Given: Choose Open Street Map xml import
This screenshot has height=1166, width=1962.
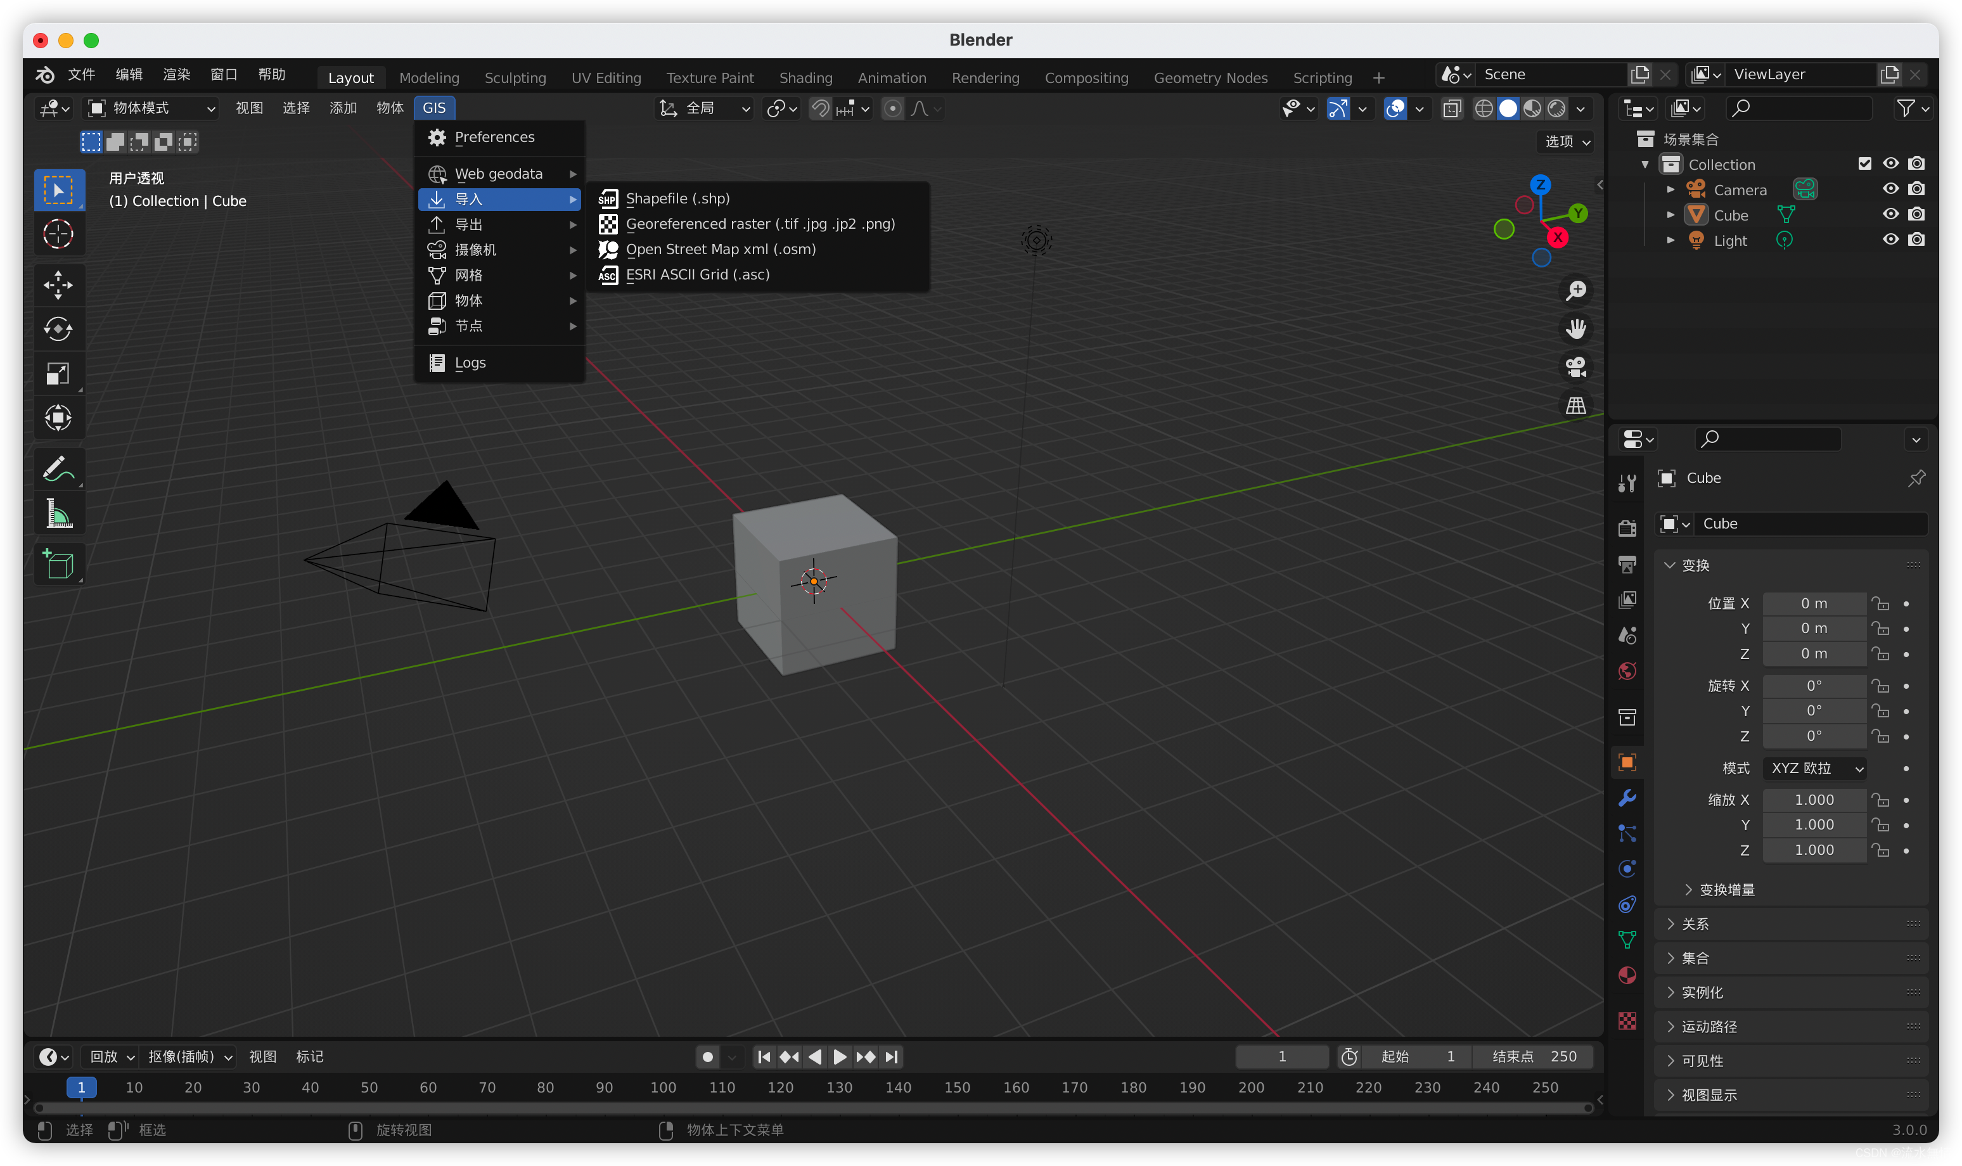Looking at the screenshot, I should 720,249.
